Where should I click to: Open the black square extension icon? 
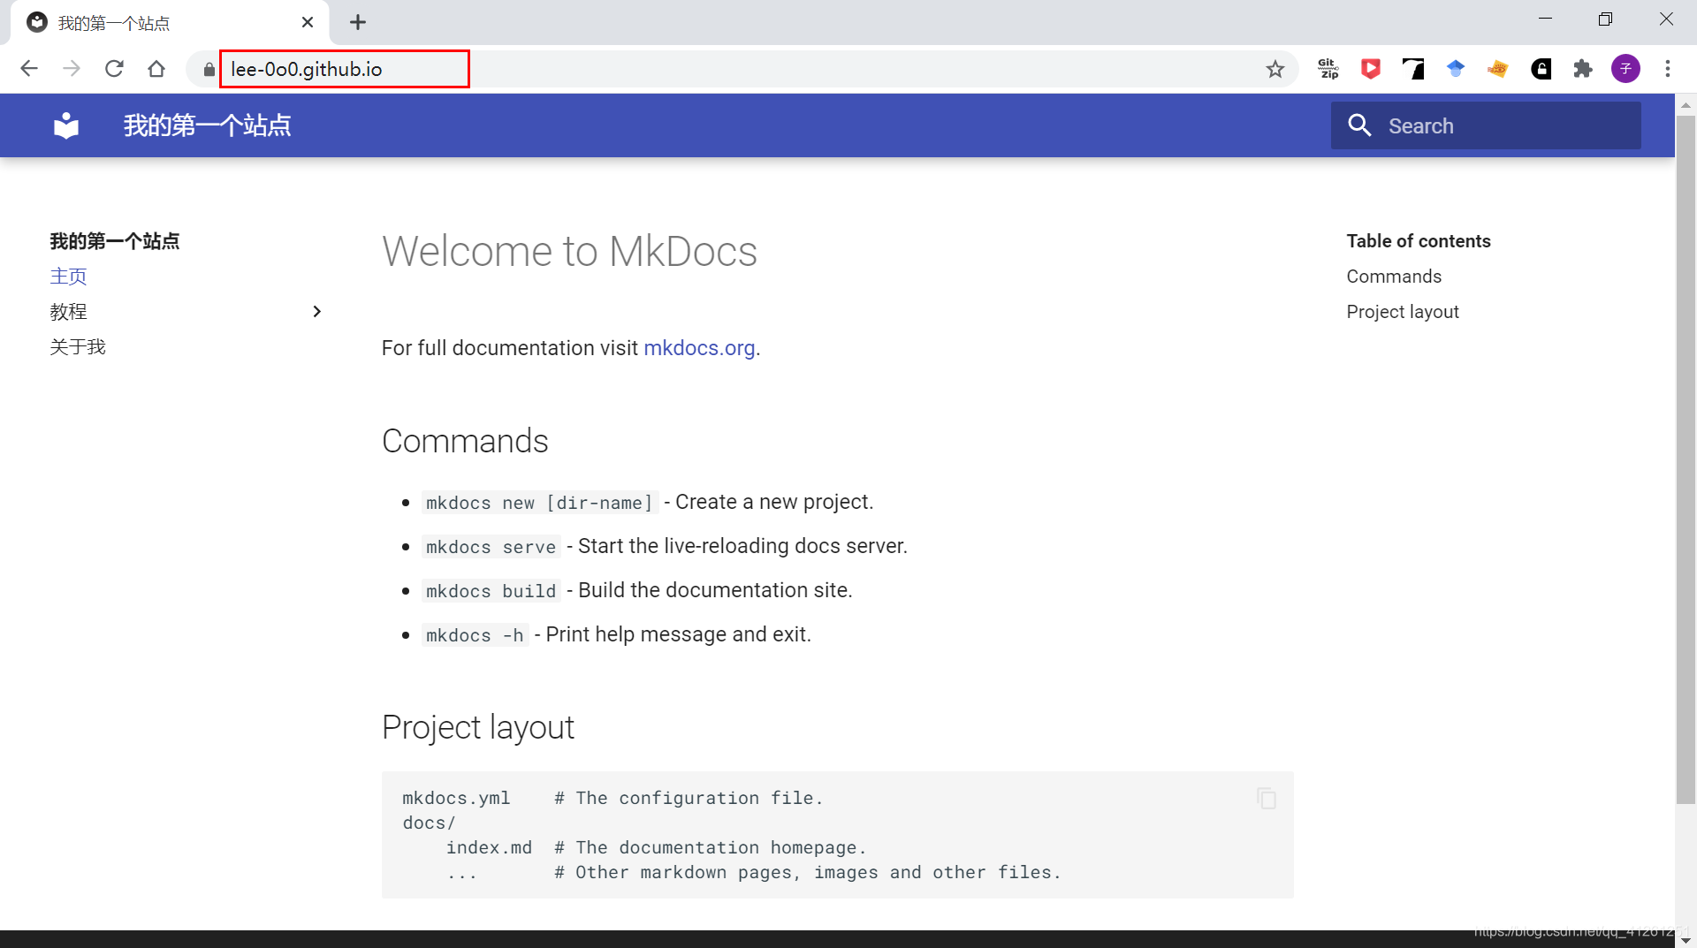point(1541,69)
